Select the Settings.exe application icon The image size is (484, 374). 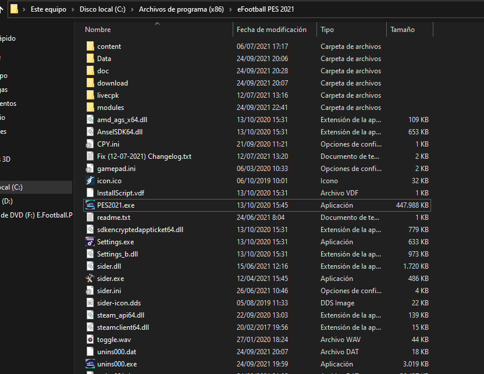pyautogui.click(x=90, y=241)
